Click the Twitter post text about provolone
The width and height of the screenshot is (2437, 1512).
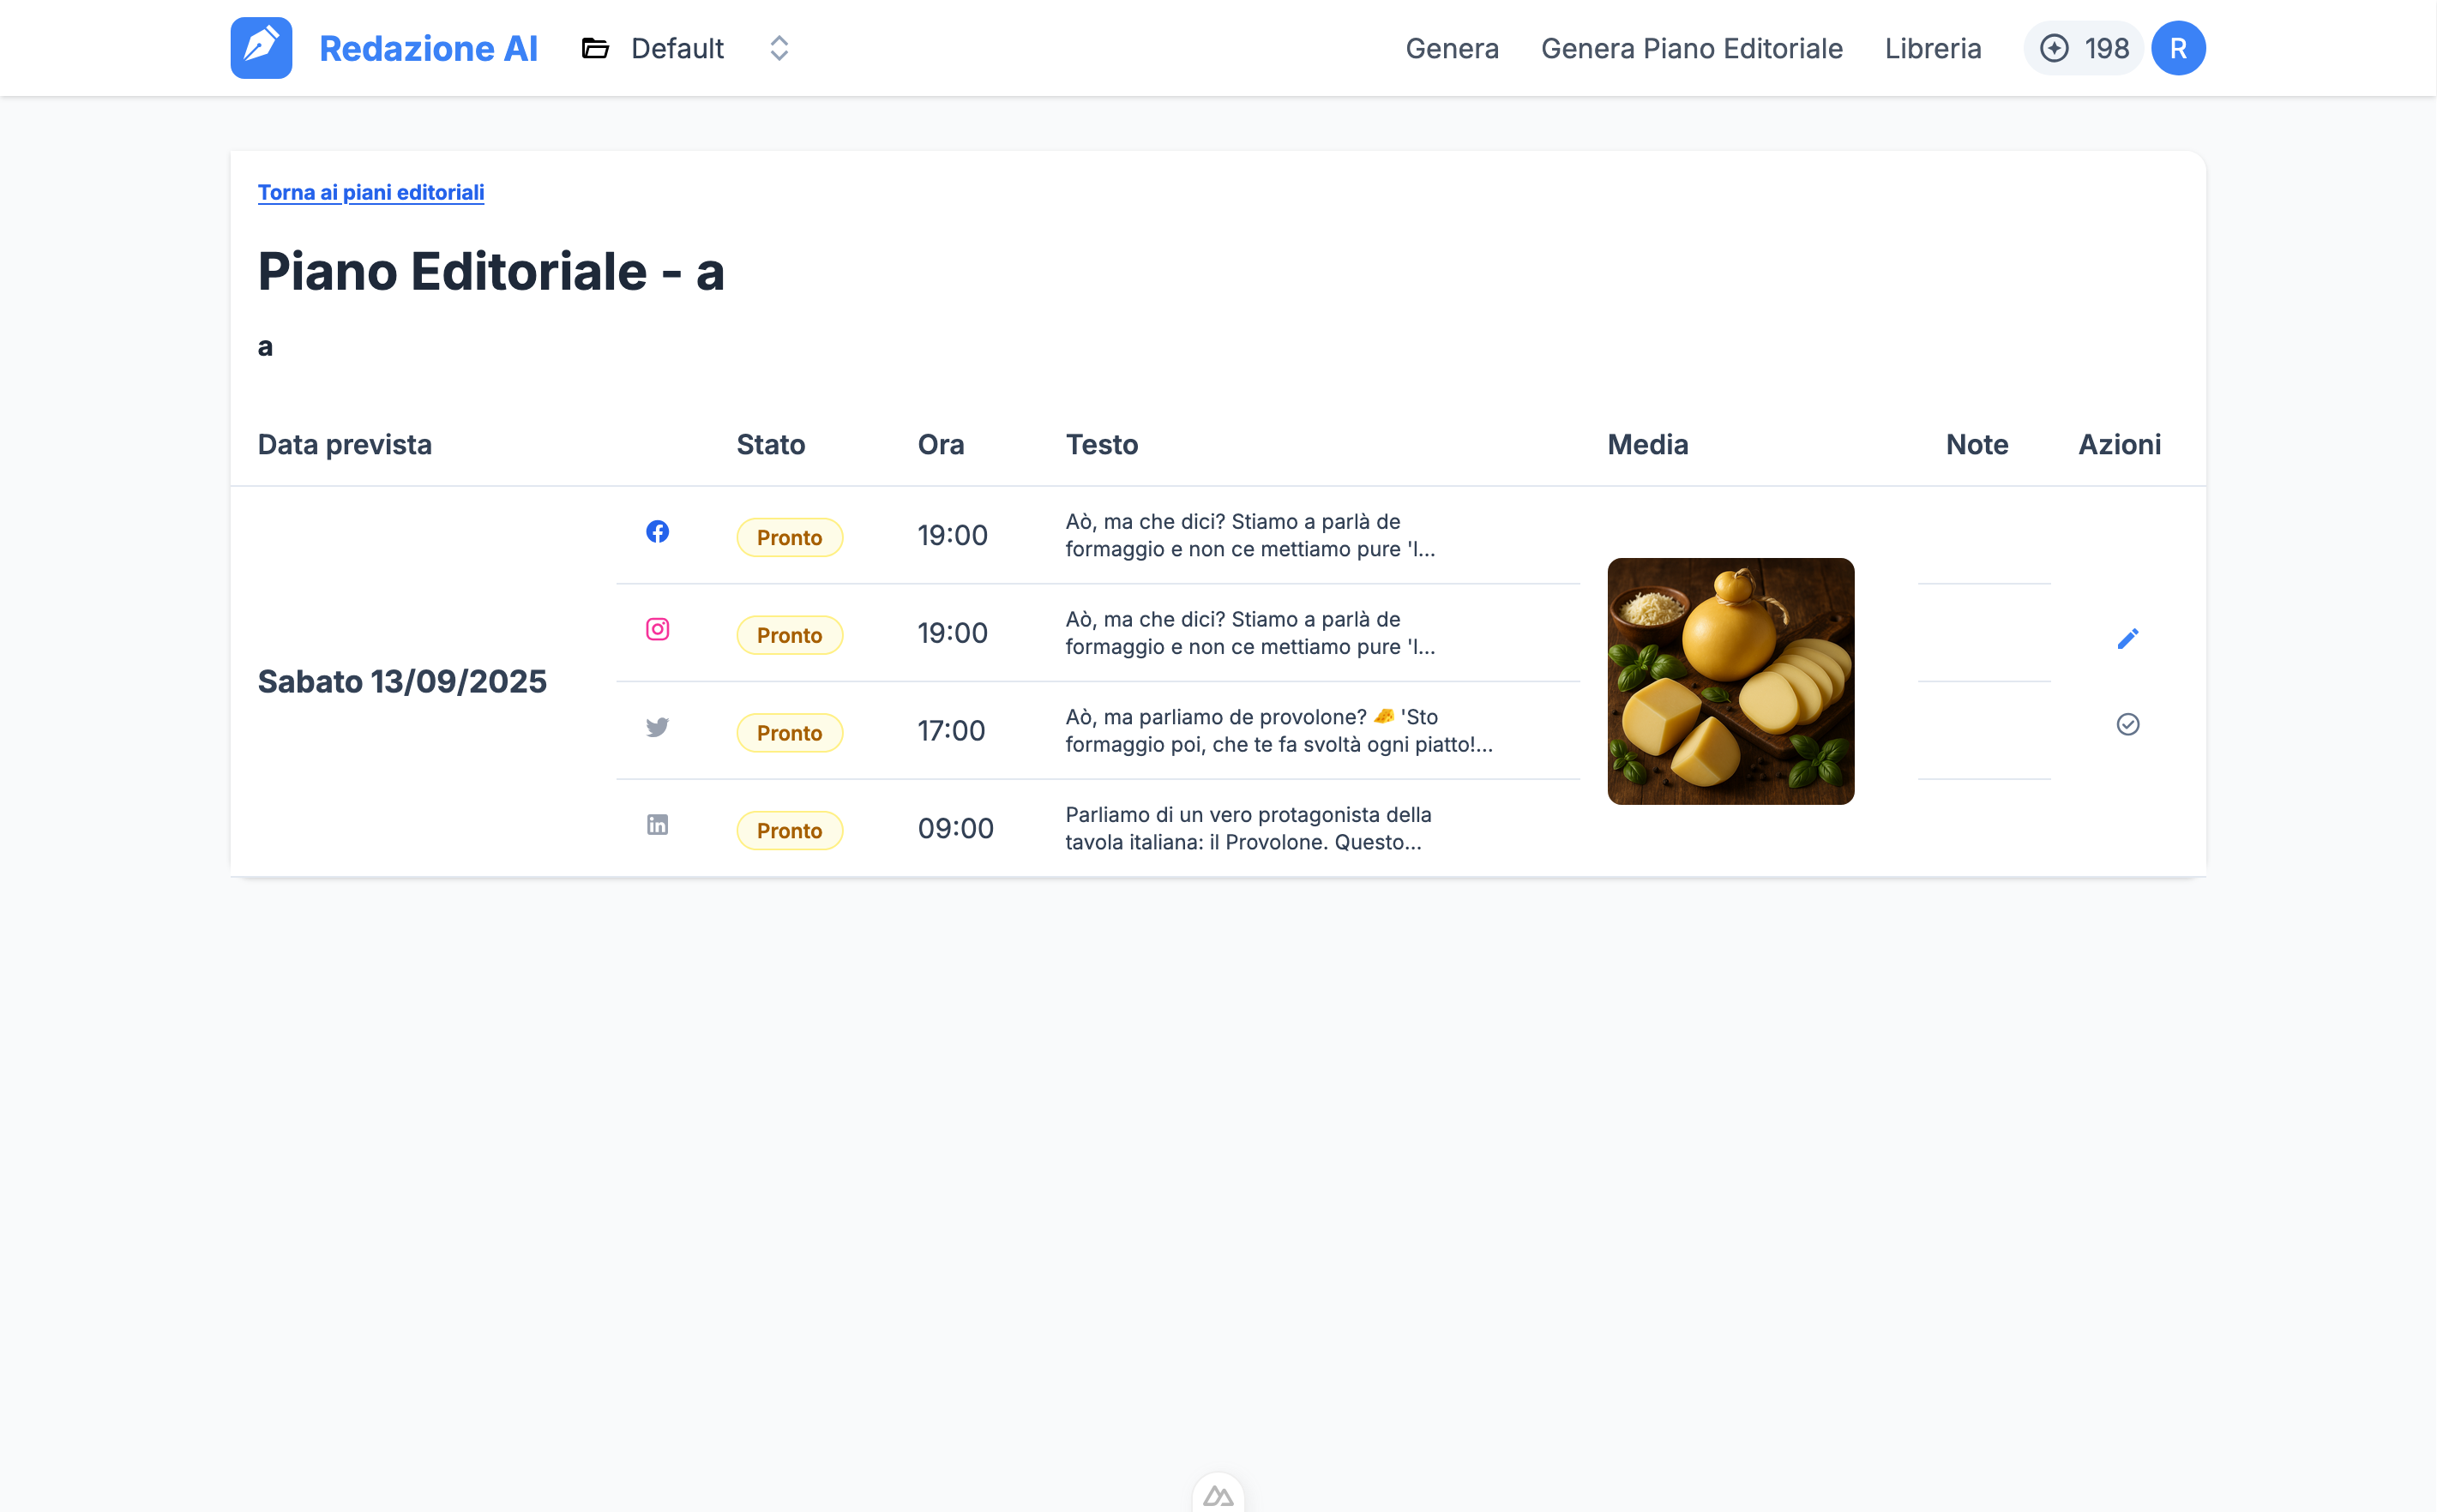1278,731
